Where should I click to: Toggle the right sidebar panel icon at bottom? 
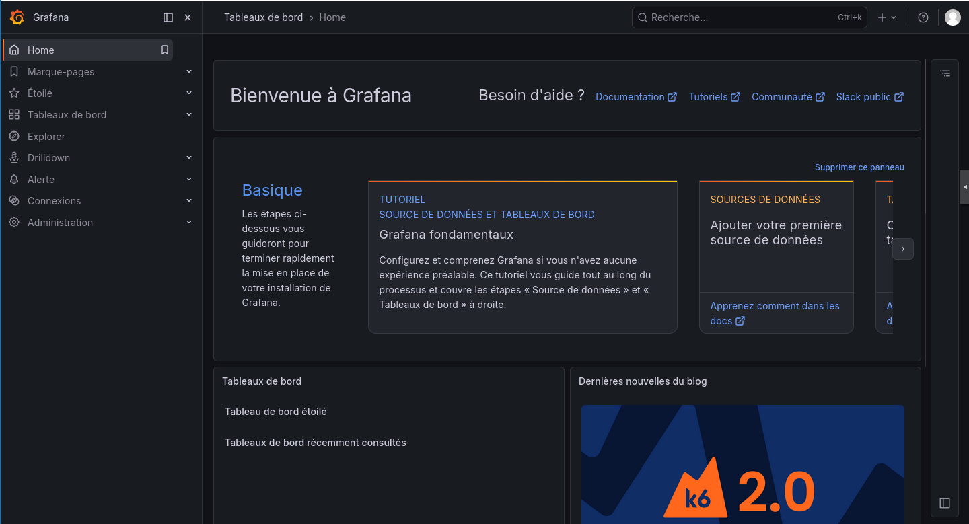(945, 503)
